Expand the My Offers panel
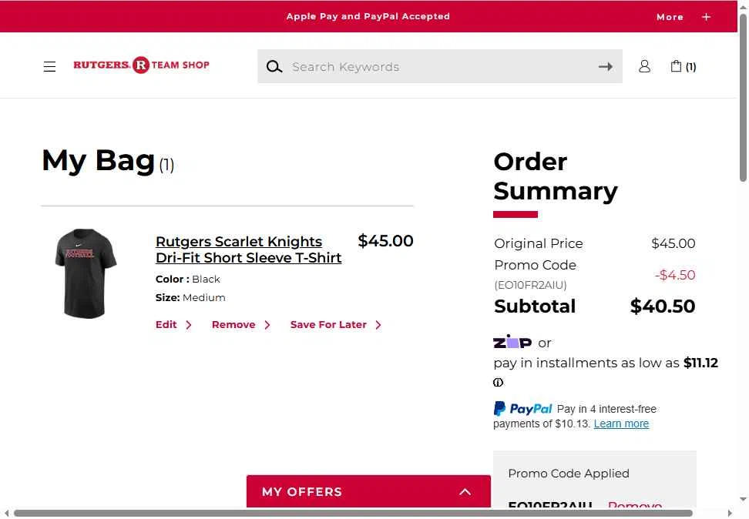Image resolution: width=749 pixels, height=519 pixels. [368, 491]
